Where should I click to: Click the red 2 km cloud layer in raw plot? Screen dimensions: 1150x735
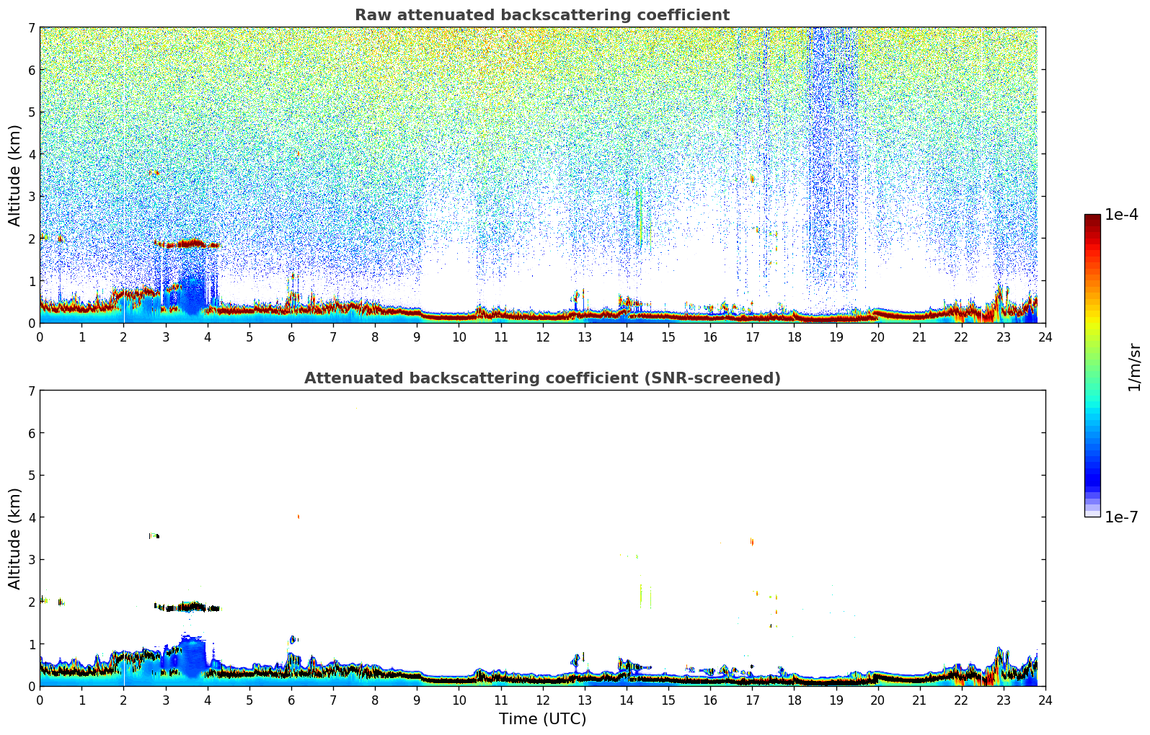[187, 244]
